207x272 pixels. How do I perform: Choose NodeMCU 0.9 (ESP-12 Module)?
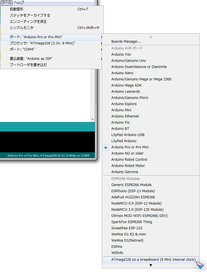point(151,203)
